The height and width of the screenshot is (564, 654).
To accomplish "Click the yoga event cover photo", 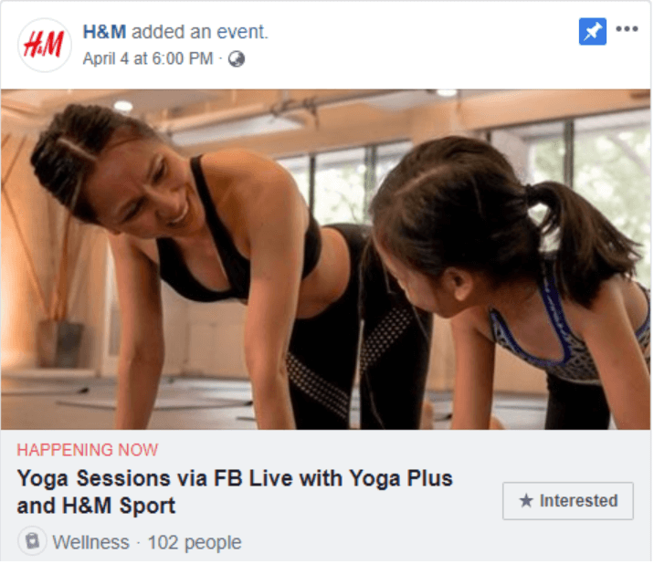I will [326, 260].
